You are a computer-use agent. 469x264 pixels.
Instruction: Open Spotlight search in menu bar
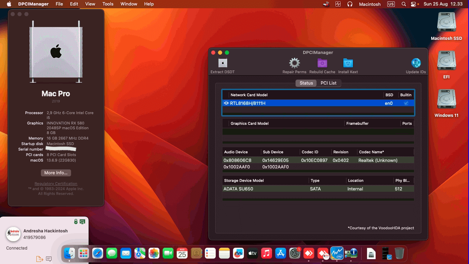tap(404, 4)
